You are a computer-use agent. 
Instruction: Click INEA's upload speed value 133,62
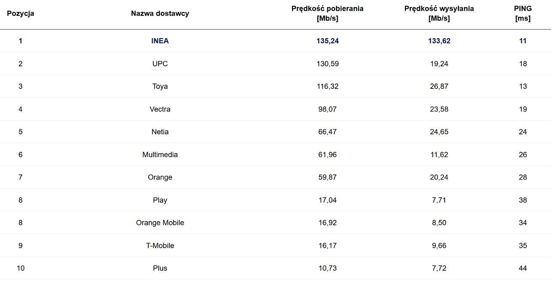(x=439, y=41)
